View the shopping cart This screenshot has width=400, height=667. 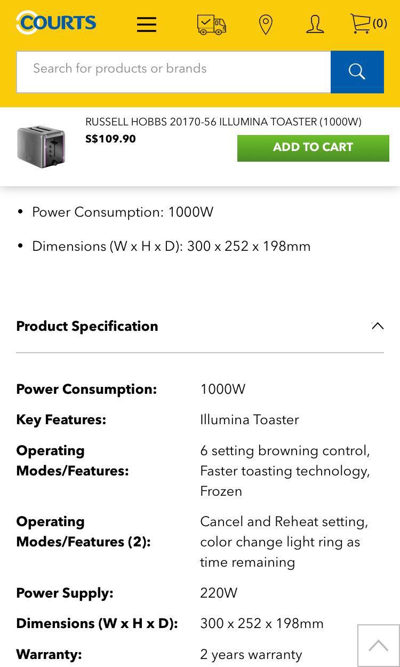tap(368, 23)
